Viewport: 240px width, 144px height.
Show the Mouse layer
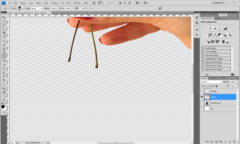(202, 91)
